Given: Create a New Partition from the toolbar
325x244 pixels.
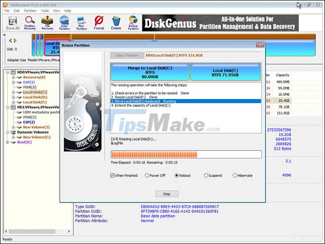Looking at the screenshot, I should point(81,23).
